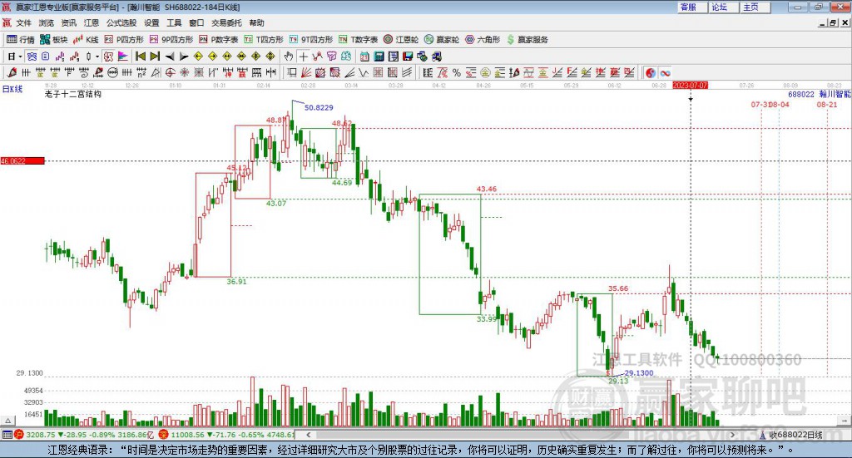This screenshot has height=458, width=852.
Task: Click the 沪 Shanghai index icon
Action: click(19, 435)
